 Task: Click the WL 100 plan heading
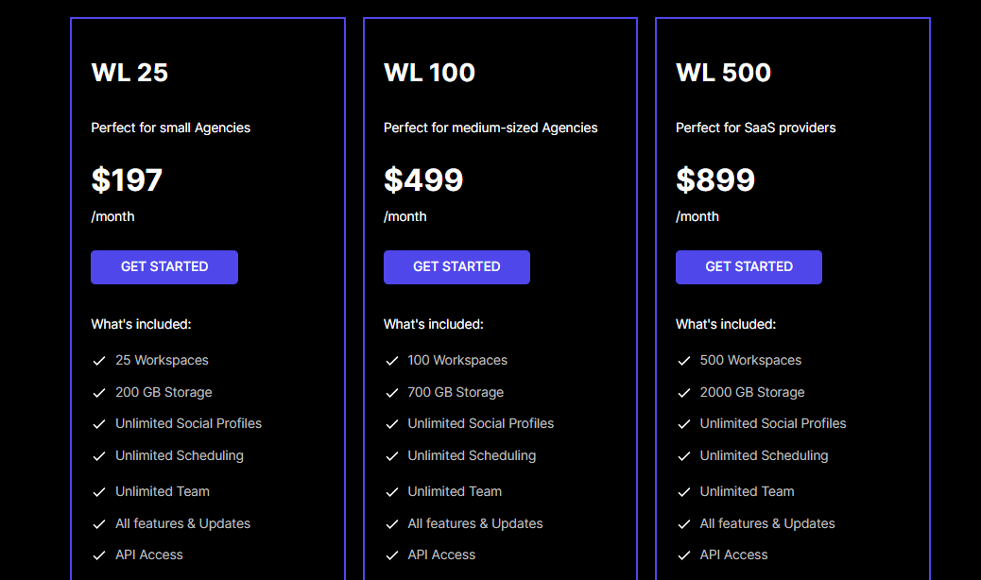[x=429, y=73]
